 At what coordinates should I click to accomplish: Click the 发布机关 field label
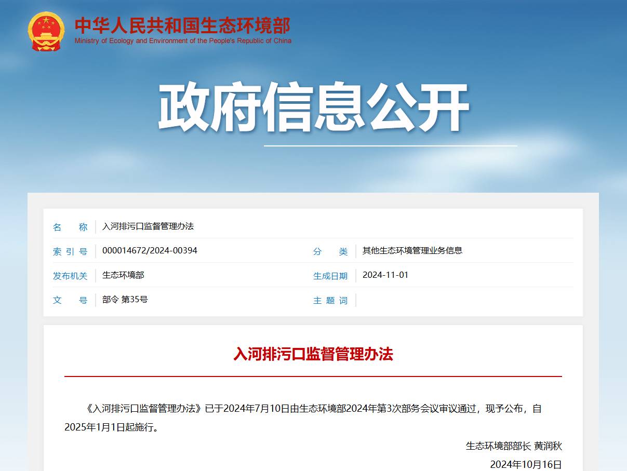coord(71,275)
